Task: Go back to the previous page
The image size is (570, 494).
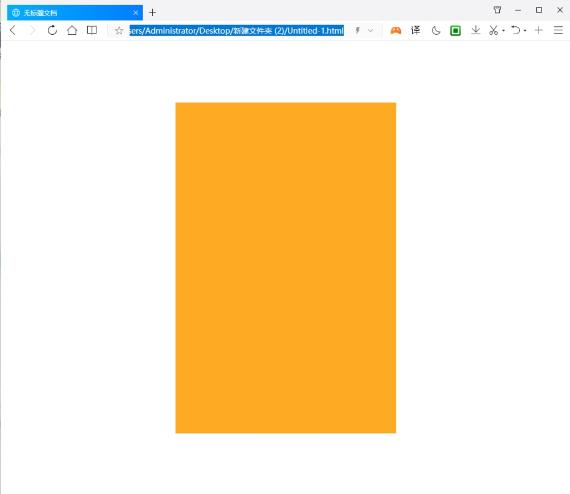Action: click(13, 30)
